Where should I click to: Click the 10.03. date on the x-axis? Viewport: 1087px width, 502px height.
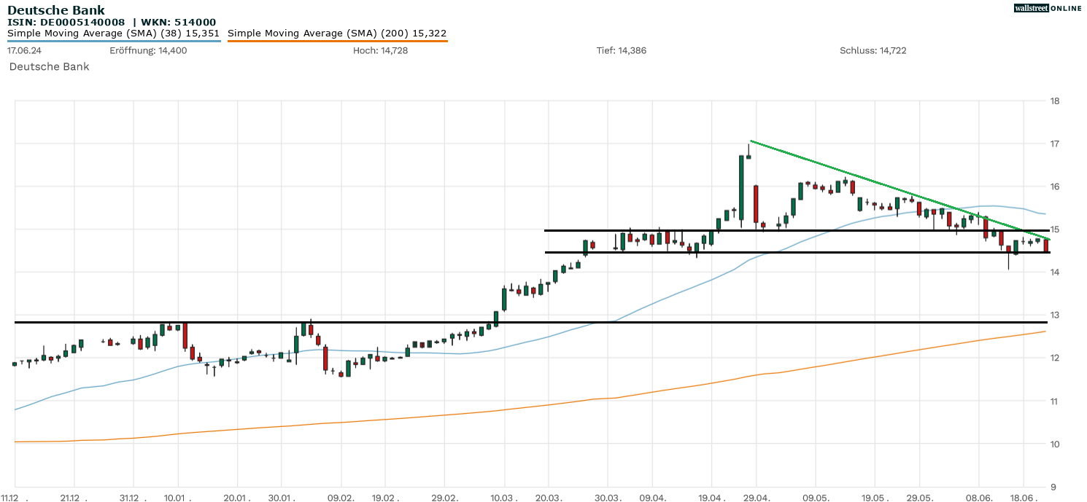pyautogui.click(x=503, y=498)
